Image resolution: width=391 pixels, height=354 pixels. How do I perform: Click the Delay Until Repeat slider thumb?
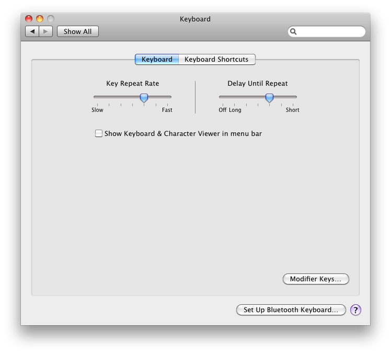[269, 98]
